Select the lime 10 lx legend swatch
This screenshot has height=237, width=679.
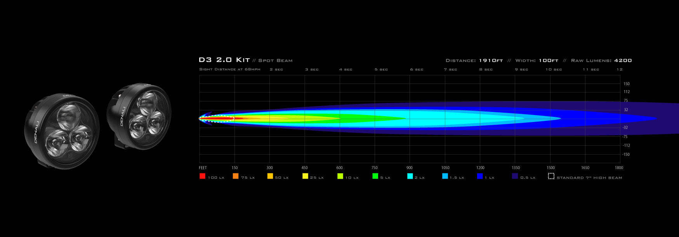(x=340, y=176)
